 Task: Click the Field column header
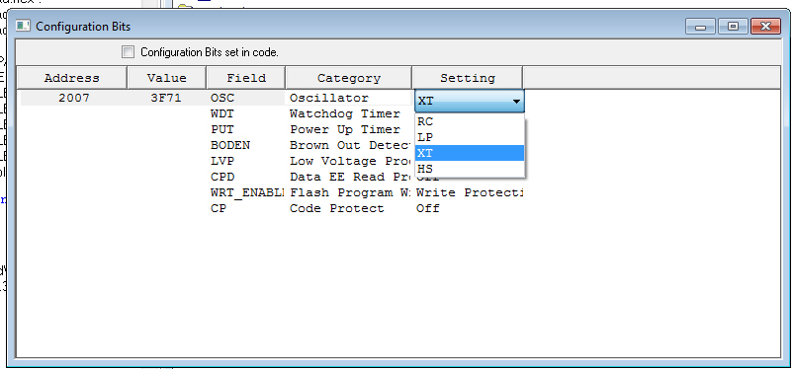click(246, 78)
